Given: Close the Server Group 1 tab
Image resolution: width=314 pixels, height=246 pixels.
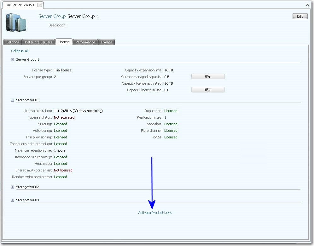Looking at the screenshot, I should click(39, 5).
